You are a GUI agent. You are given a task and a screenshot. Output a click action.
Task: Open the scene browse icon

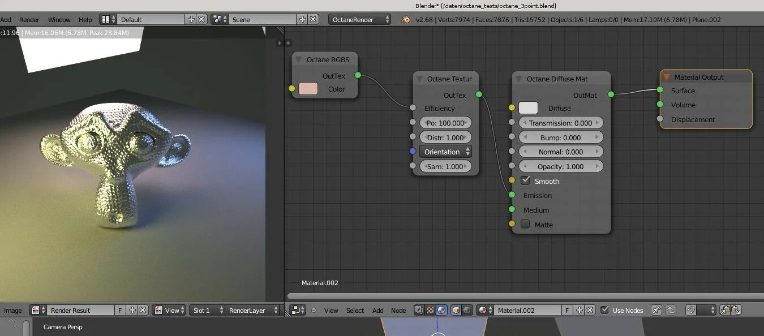(x=220, y=19)
